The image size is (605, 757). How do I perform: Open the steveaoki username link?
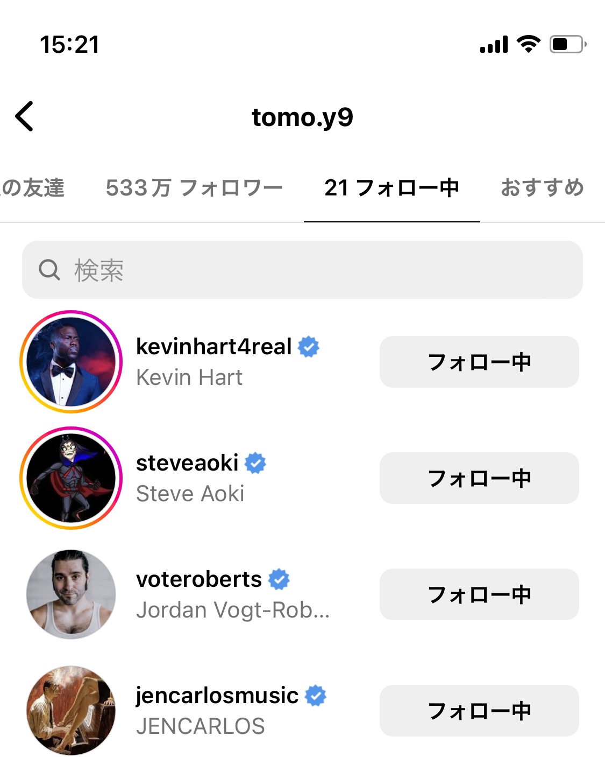click(187, 463)
